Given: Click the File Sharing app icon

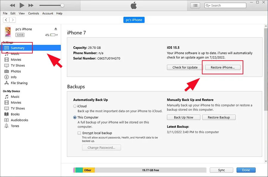Looking at the screenshot, I should [x=7, y=83].
